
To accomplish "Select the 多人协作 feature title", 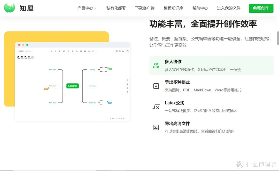I will tap(173, 62).
